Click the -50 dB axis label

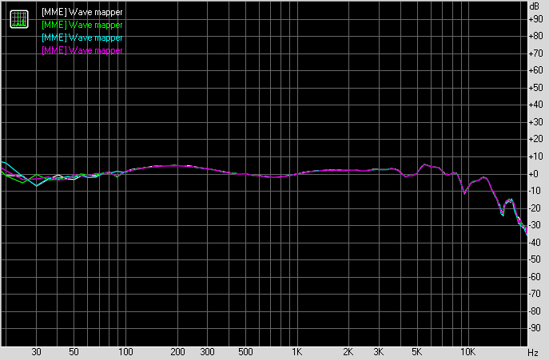click(536, 259)
